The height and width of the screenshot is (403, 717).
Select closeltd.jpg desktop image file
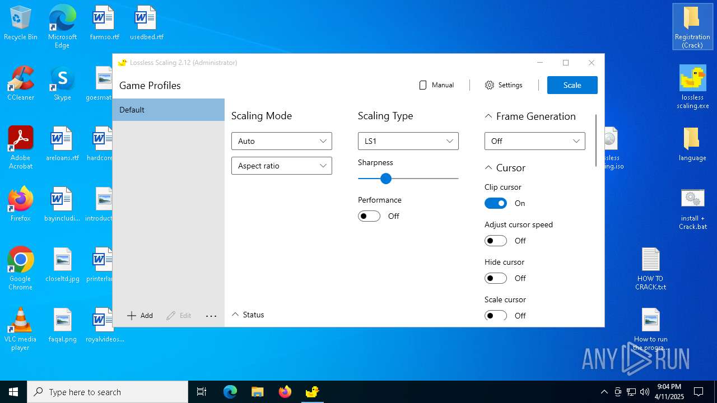(62, 265)
